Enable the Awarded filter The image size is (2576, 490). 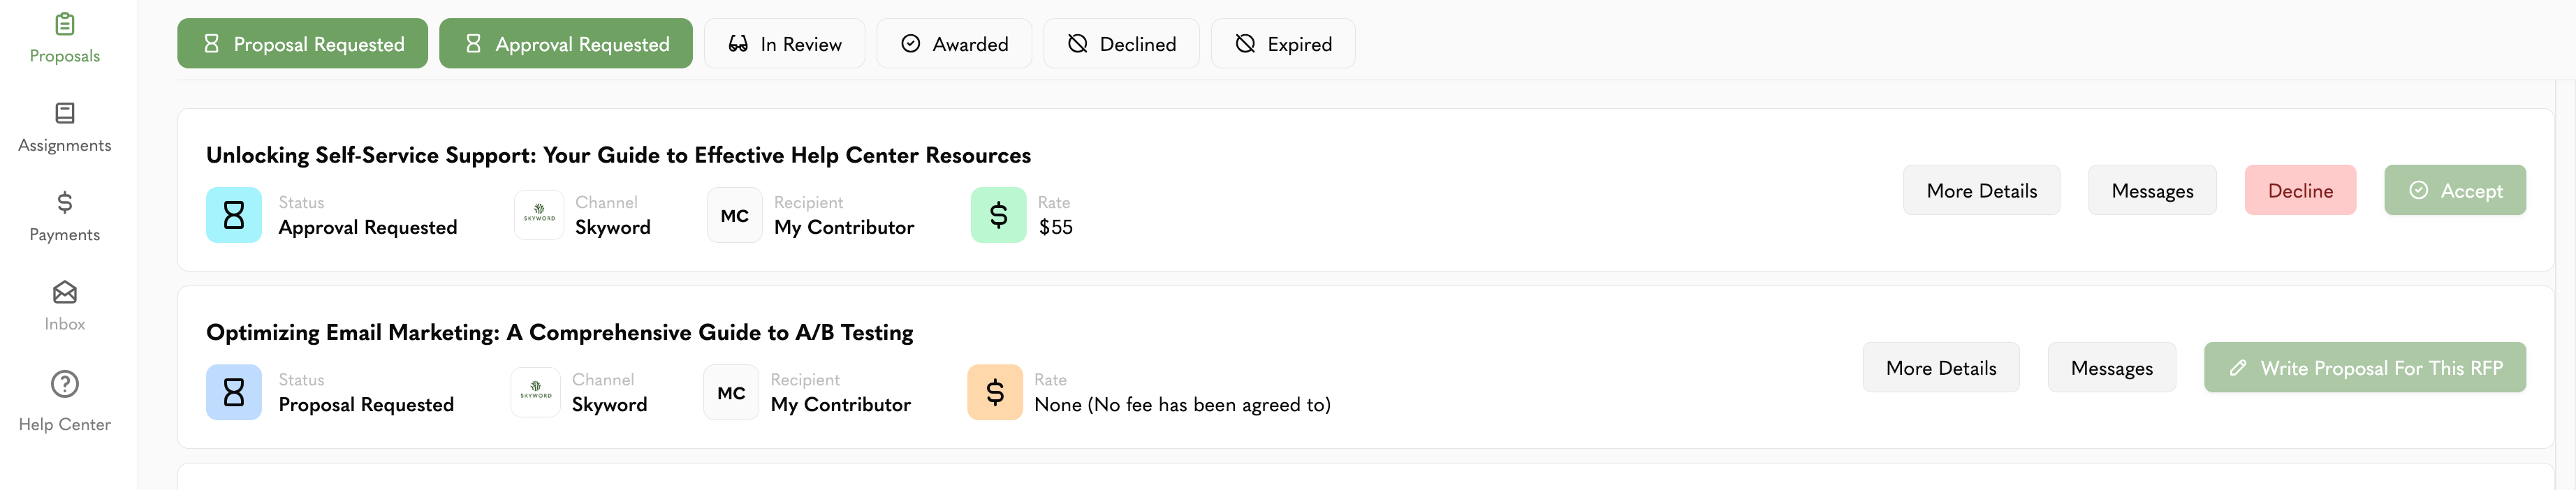(954, 43)
